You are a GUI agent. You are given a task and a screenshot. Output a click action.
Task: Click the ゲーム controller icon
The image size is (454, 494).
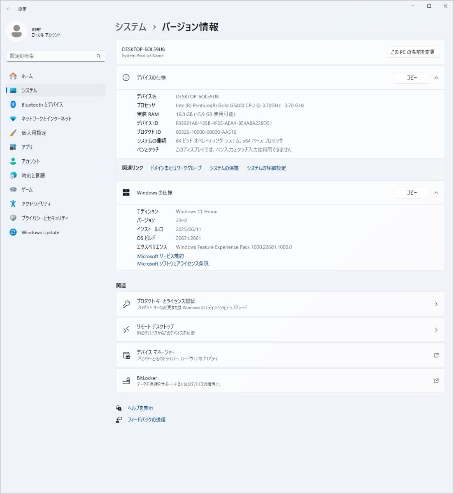[x=13, y=189]
